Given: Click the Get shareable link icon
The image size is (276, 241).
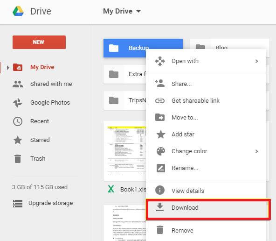Looking at the screenshot, I should point(160,101).
